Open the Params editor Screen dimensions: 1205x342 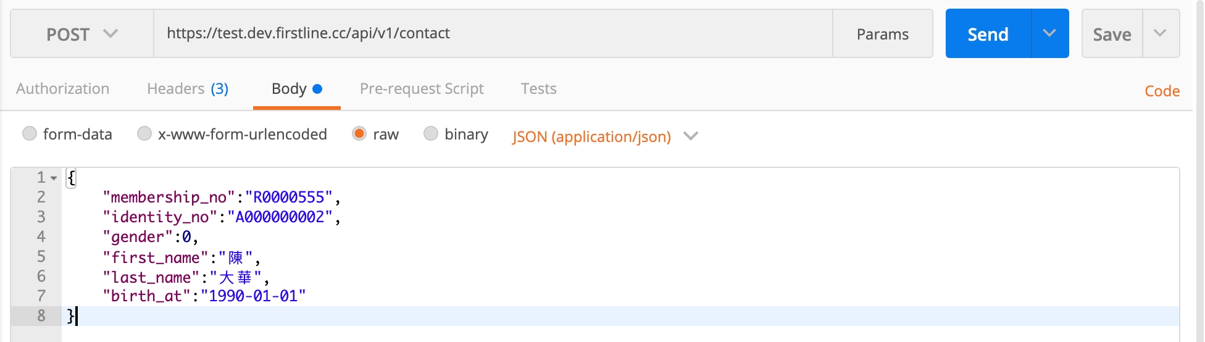882,34
